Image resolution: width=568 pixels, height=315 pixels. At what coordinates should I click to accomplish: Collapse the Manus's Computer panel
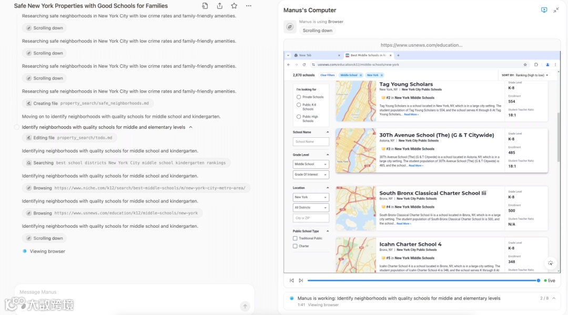pyautogui.click(x=556, y=10)
